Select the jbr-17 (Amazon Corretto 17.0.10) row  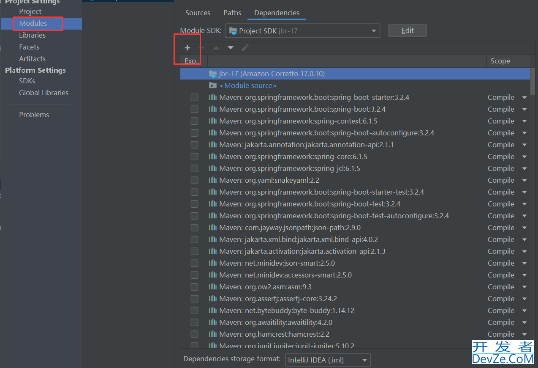355,74
